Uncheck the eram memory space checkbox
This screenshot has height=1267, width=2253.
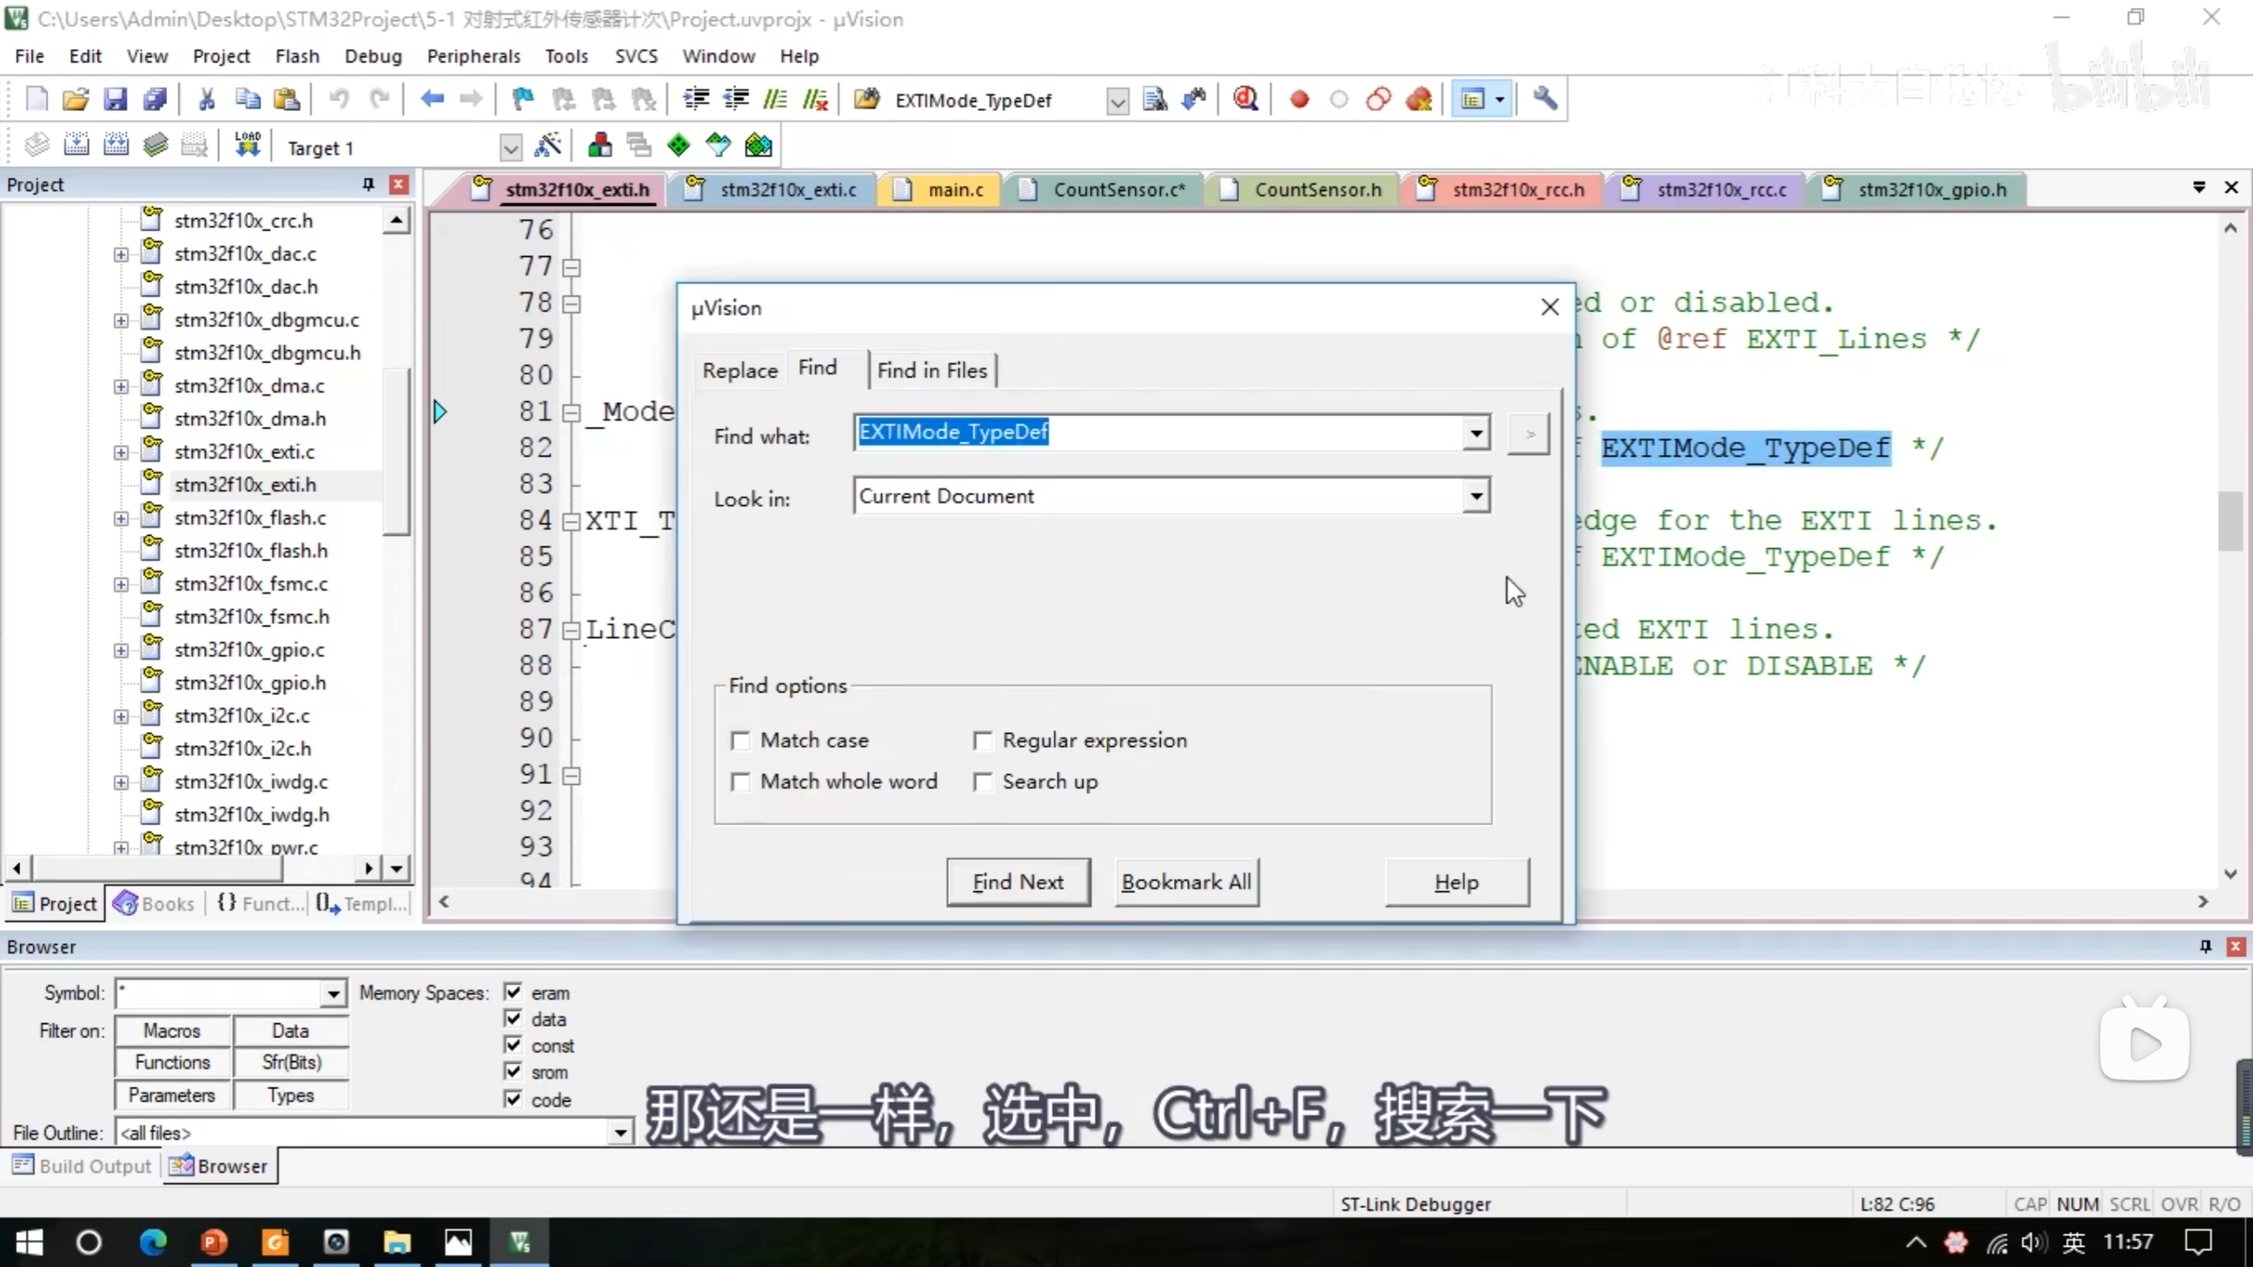tap(513, 992)
